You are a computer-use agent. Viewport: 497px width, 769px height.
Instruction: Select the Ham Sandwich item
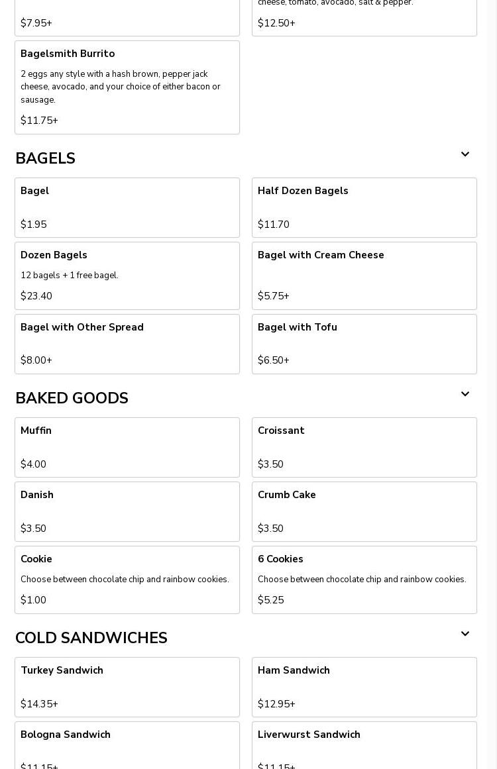pyautogui.click(x=364, y=687)
